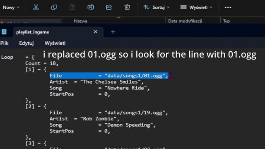The image size is (265, 149).
Task: Click the '[3] = {' line
Action: click(x=36, y=144)
